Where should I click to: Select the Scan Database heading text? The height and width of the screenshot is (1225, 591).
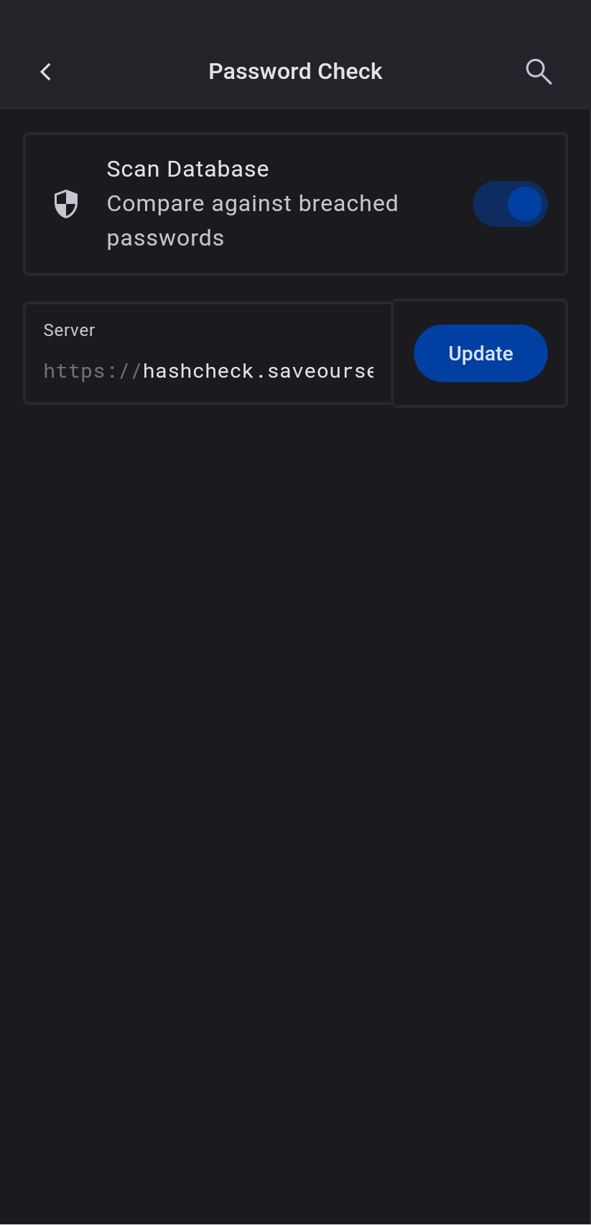tap(188, 169)
